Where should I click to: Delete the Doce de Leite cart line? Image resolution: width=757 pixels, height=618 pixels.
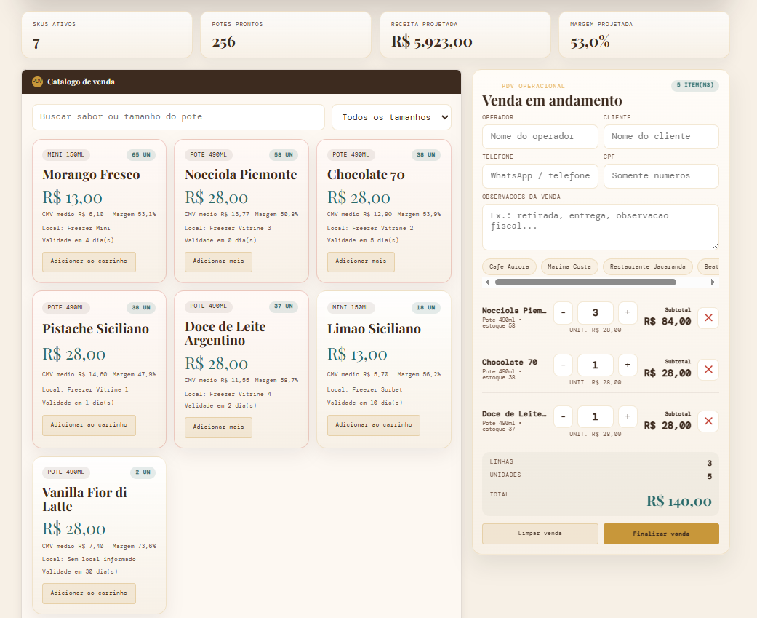[708, 421]
